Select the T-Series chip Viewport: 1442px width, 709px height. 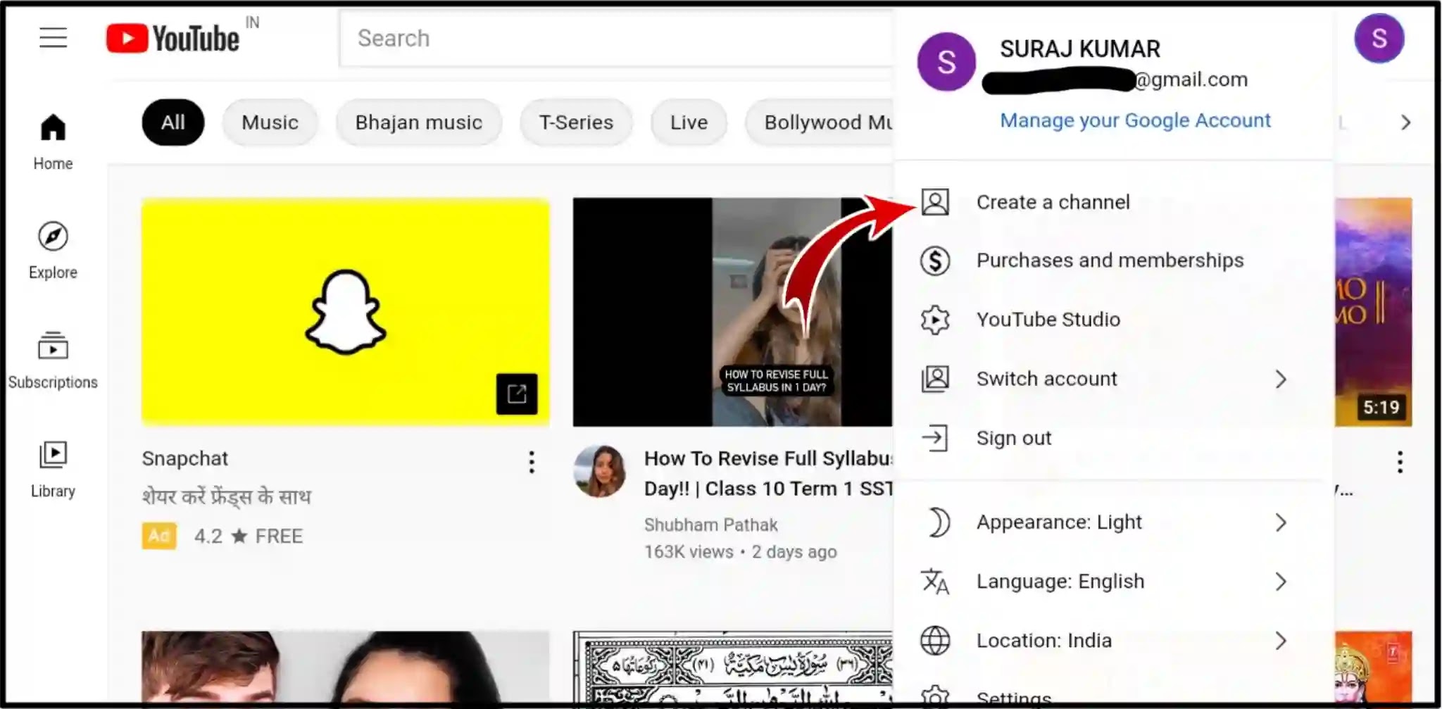coord(576,123)
